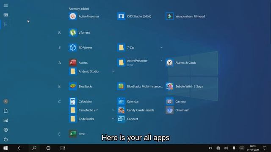271x152 pixels.
Task: Click the Power button icon
Action: coord(6,139)
